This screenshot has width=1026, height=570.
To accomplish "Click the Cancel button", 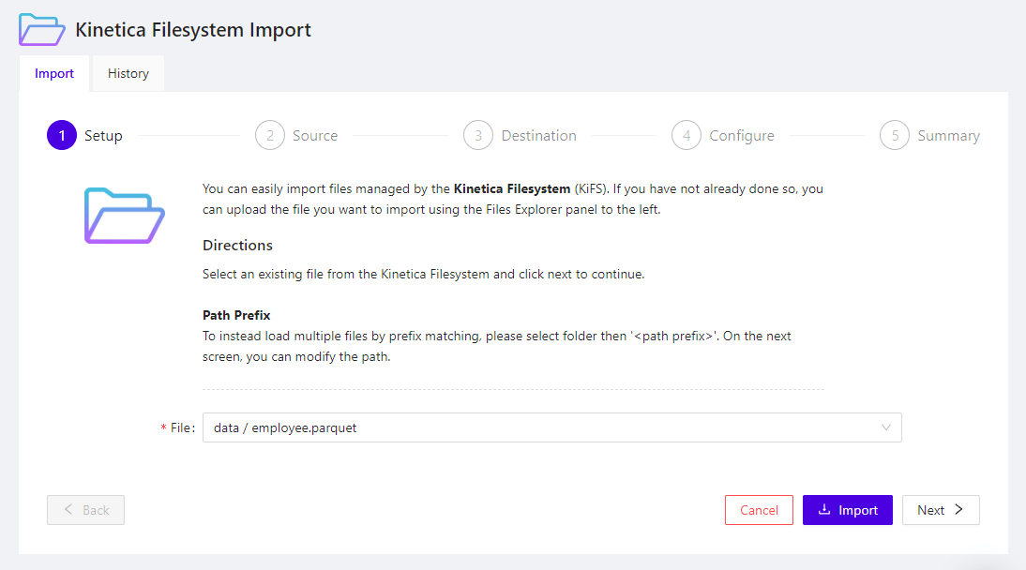I will pos(759,510).
